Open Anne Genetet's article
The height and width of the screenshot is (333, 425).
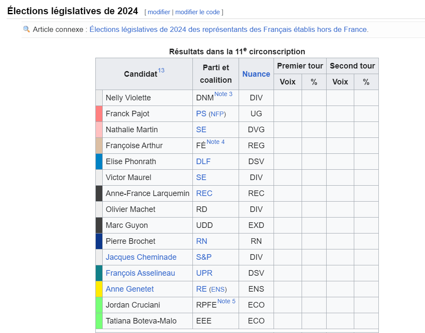click(130, 289)
